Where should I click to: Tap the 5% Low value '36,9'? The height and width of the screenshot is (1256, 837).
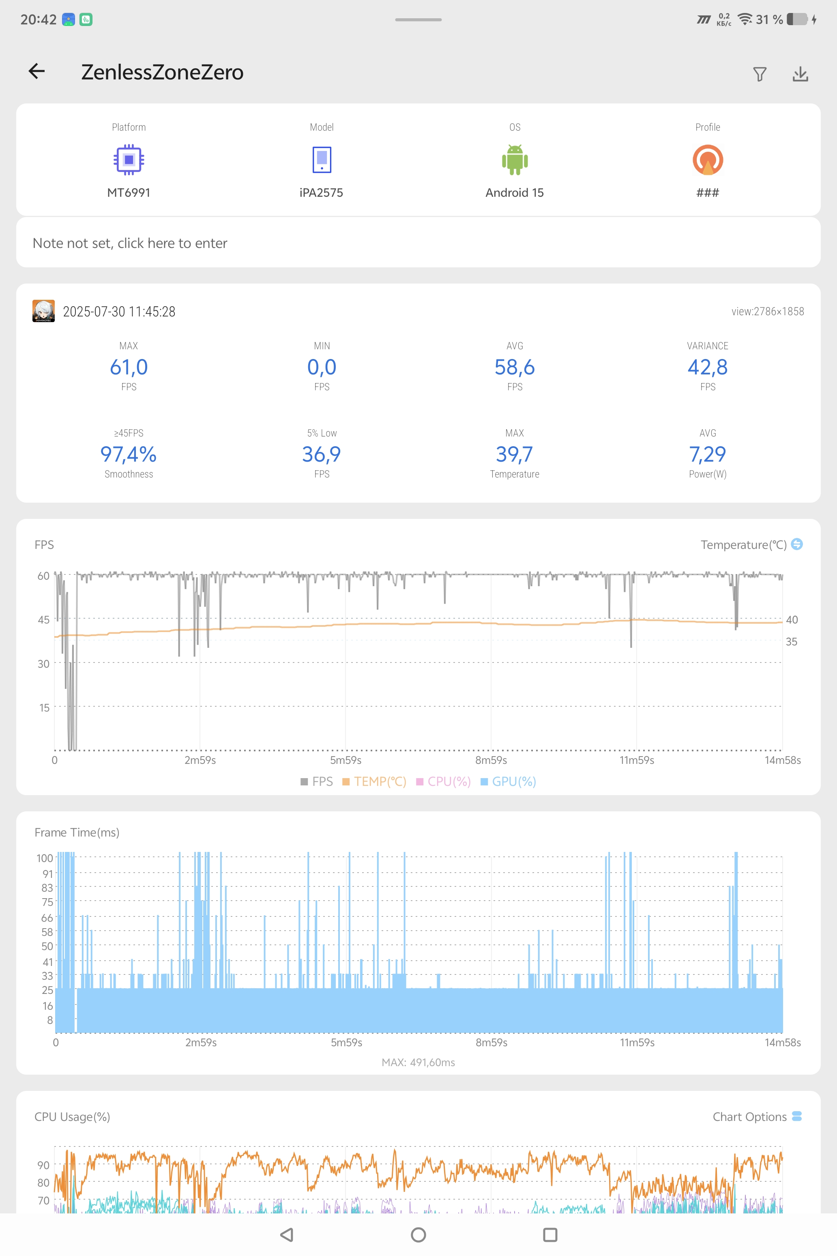click(322, 454)
